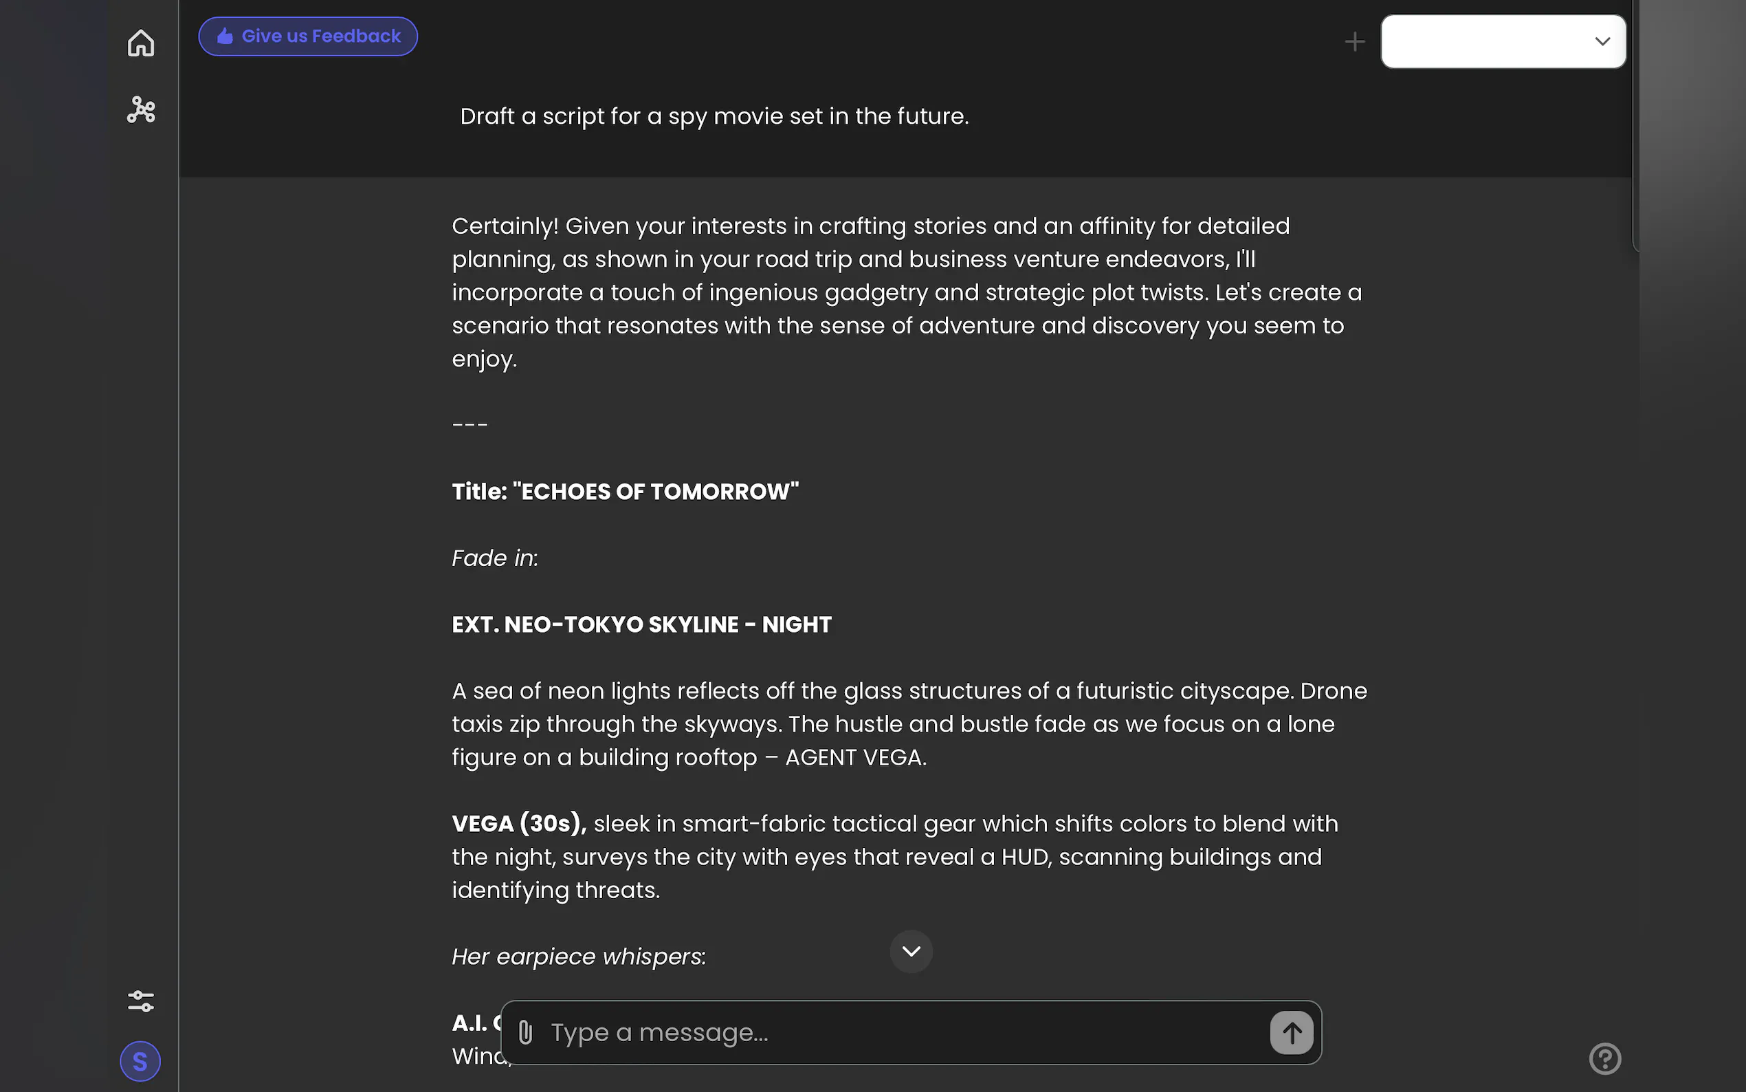Click the italic "Fade in:" line
Screen dimensions: 1746x1092
(495, 558)
